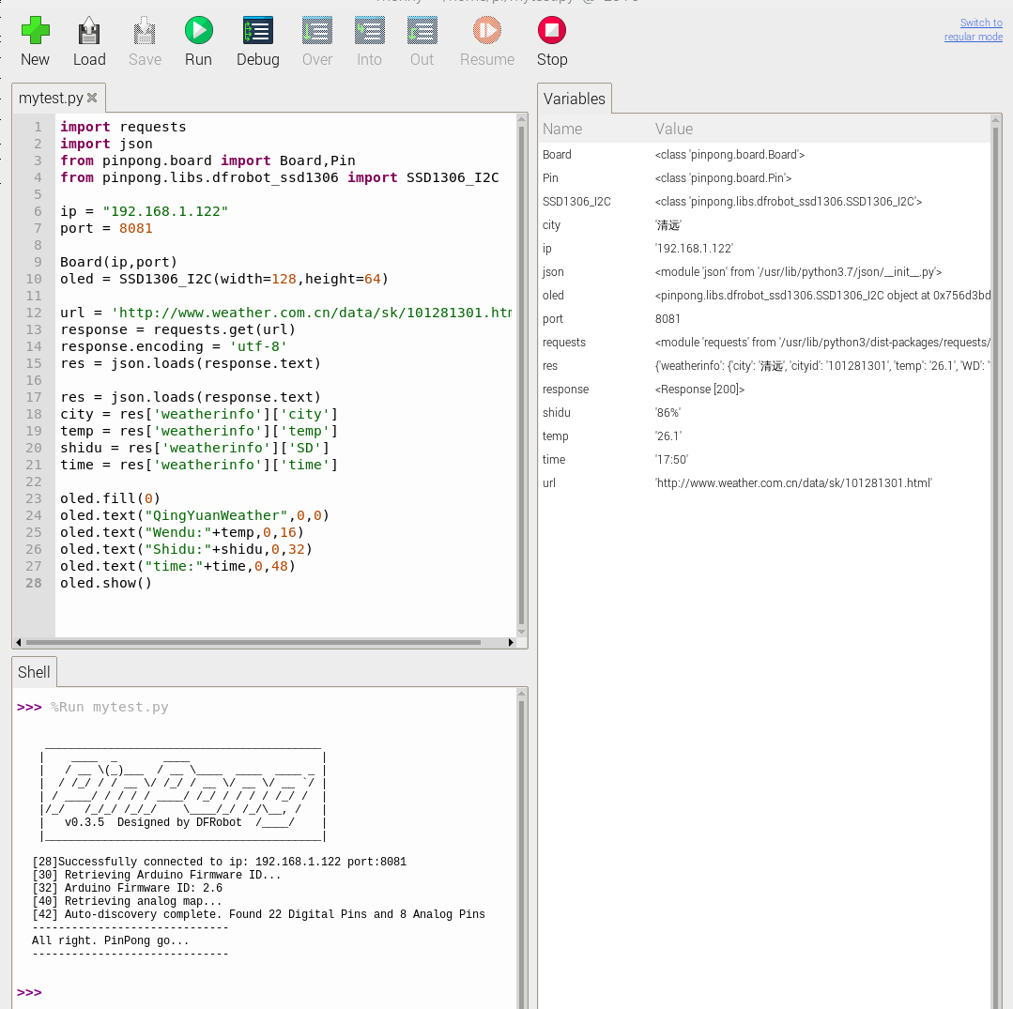Open a file with the Load icon
Screen dimensions: 1013x1009
pos(89,30)
